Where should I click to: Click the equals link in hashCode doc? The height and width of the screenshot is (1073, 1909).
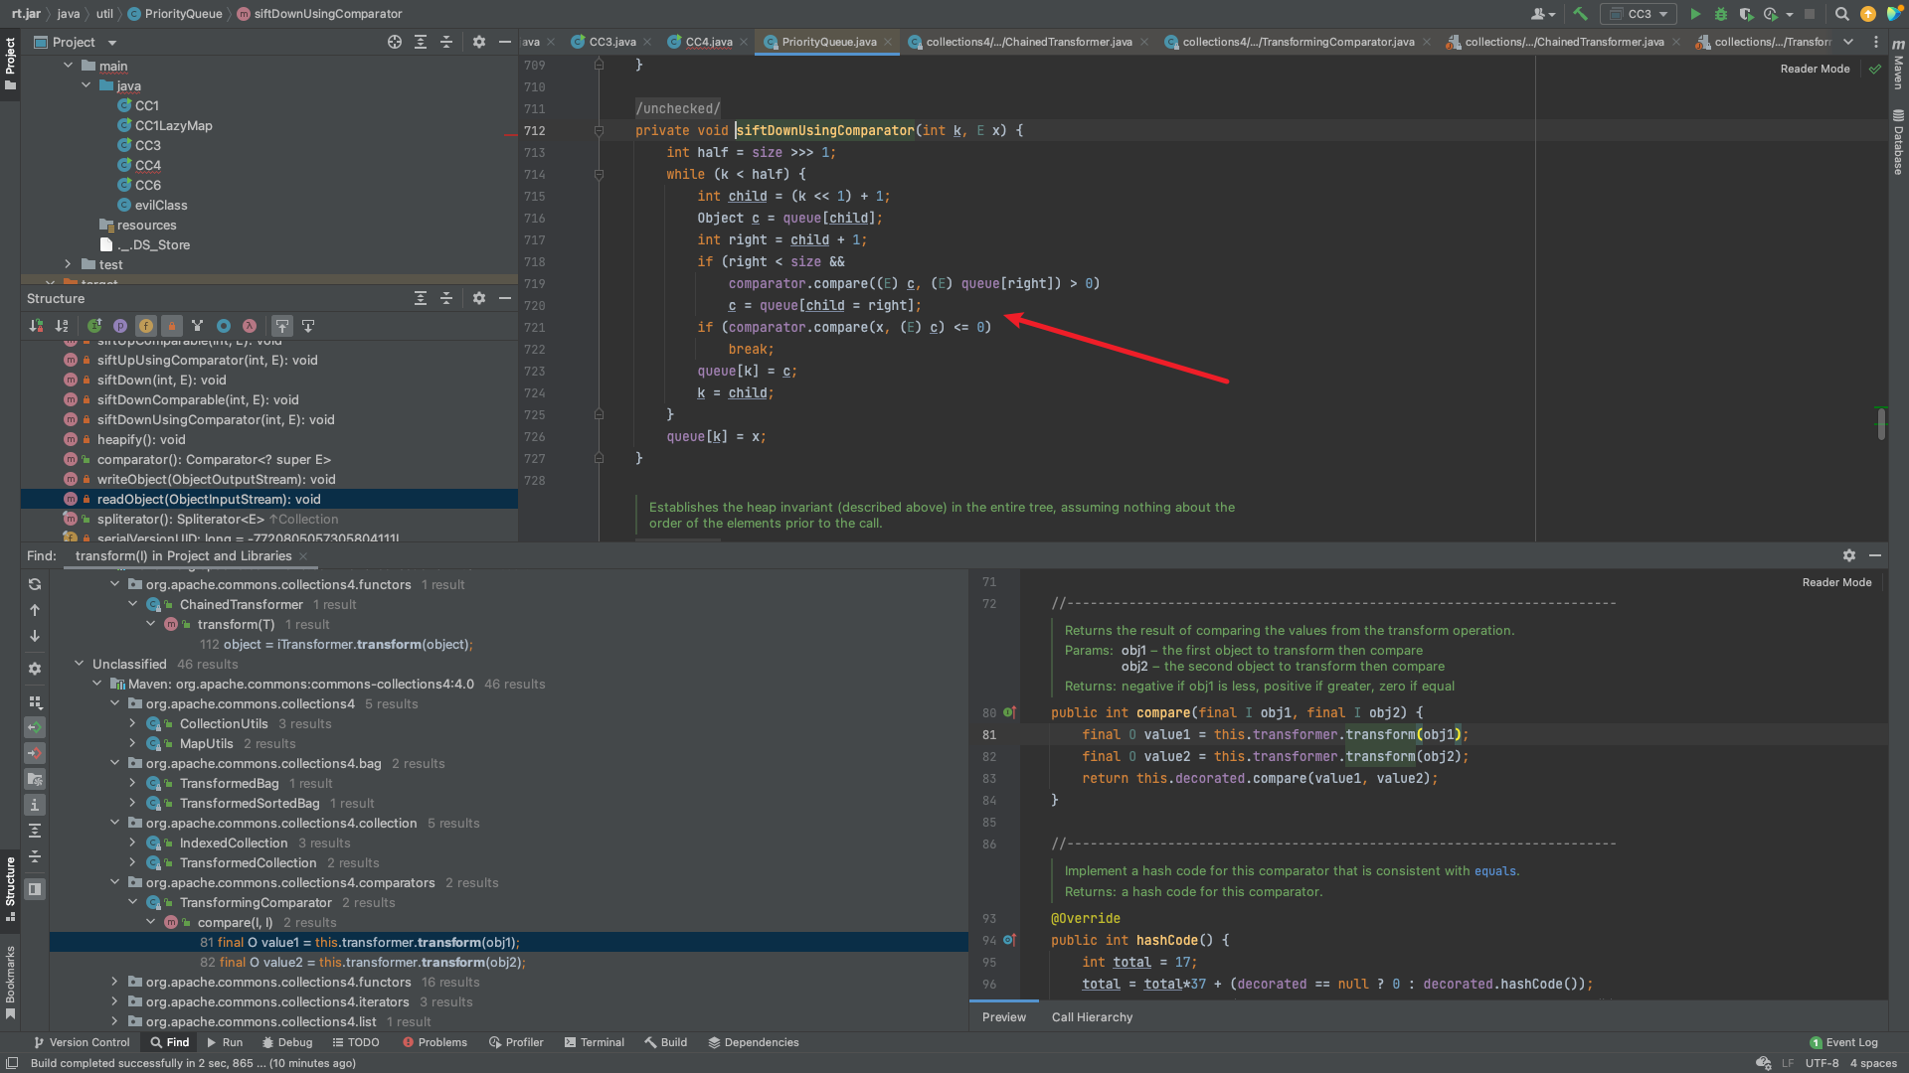(1494, 871)
